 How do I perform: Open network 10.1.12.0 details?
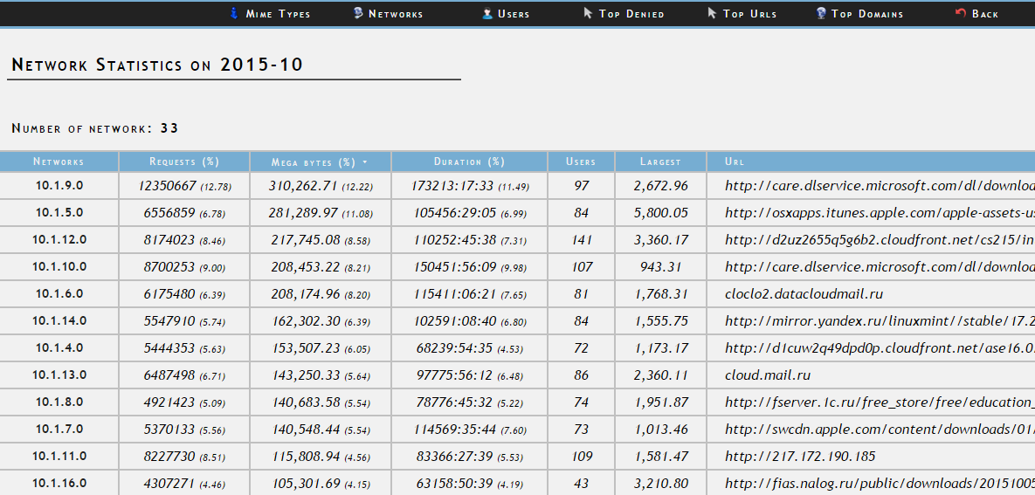(x=59, y=239)
